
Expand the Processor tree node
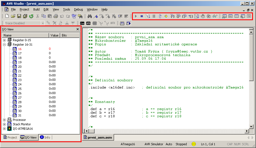4,120
